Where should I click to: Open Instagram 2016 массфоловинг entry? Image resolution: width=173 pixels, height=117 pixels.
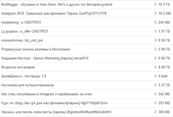54,14
